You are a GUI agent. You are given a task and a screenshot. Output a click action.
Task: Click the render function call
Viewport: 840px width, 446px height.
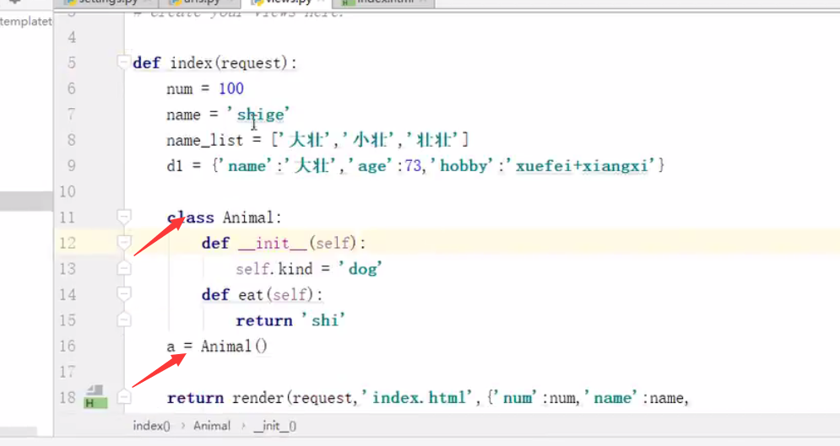[x=259, y=398]
